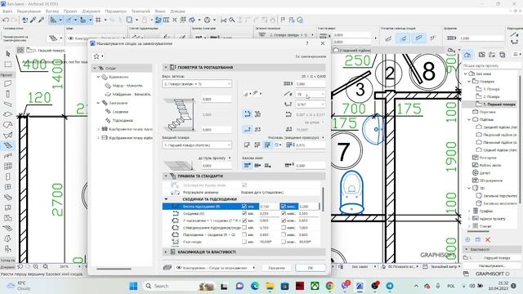This screenshot has width=523, height=294.
Task: Select the Finish tree item in dialog
Action: pyautogui.click(x=118, y=103)
